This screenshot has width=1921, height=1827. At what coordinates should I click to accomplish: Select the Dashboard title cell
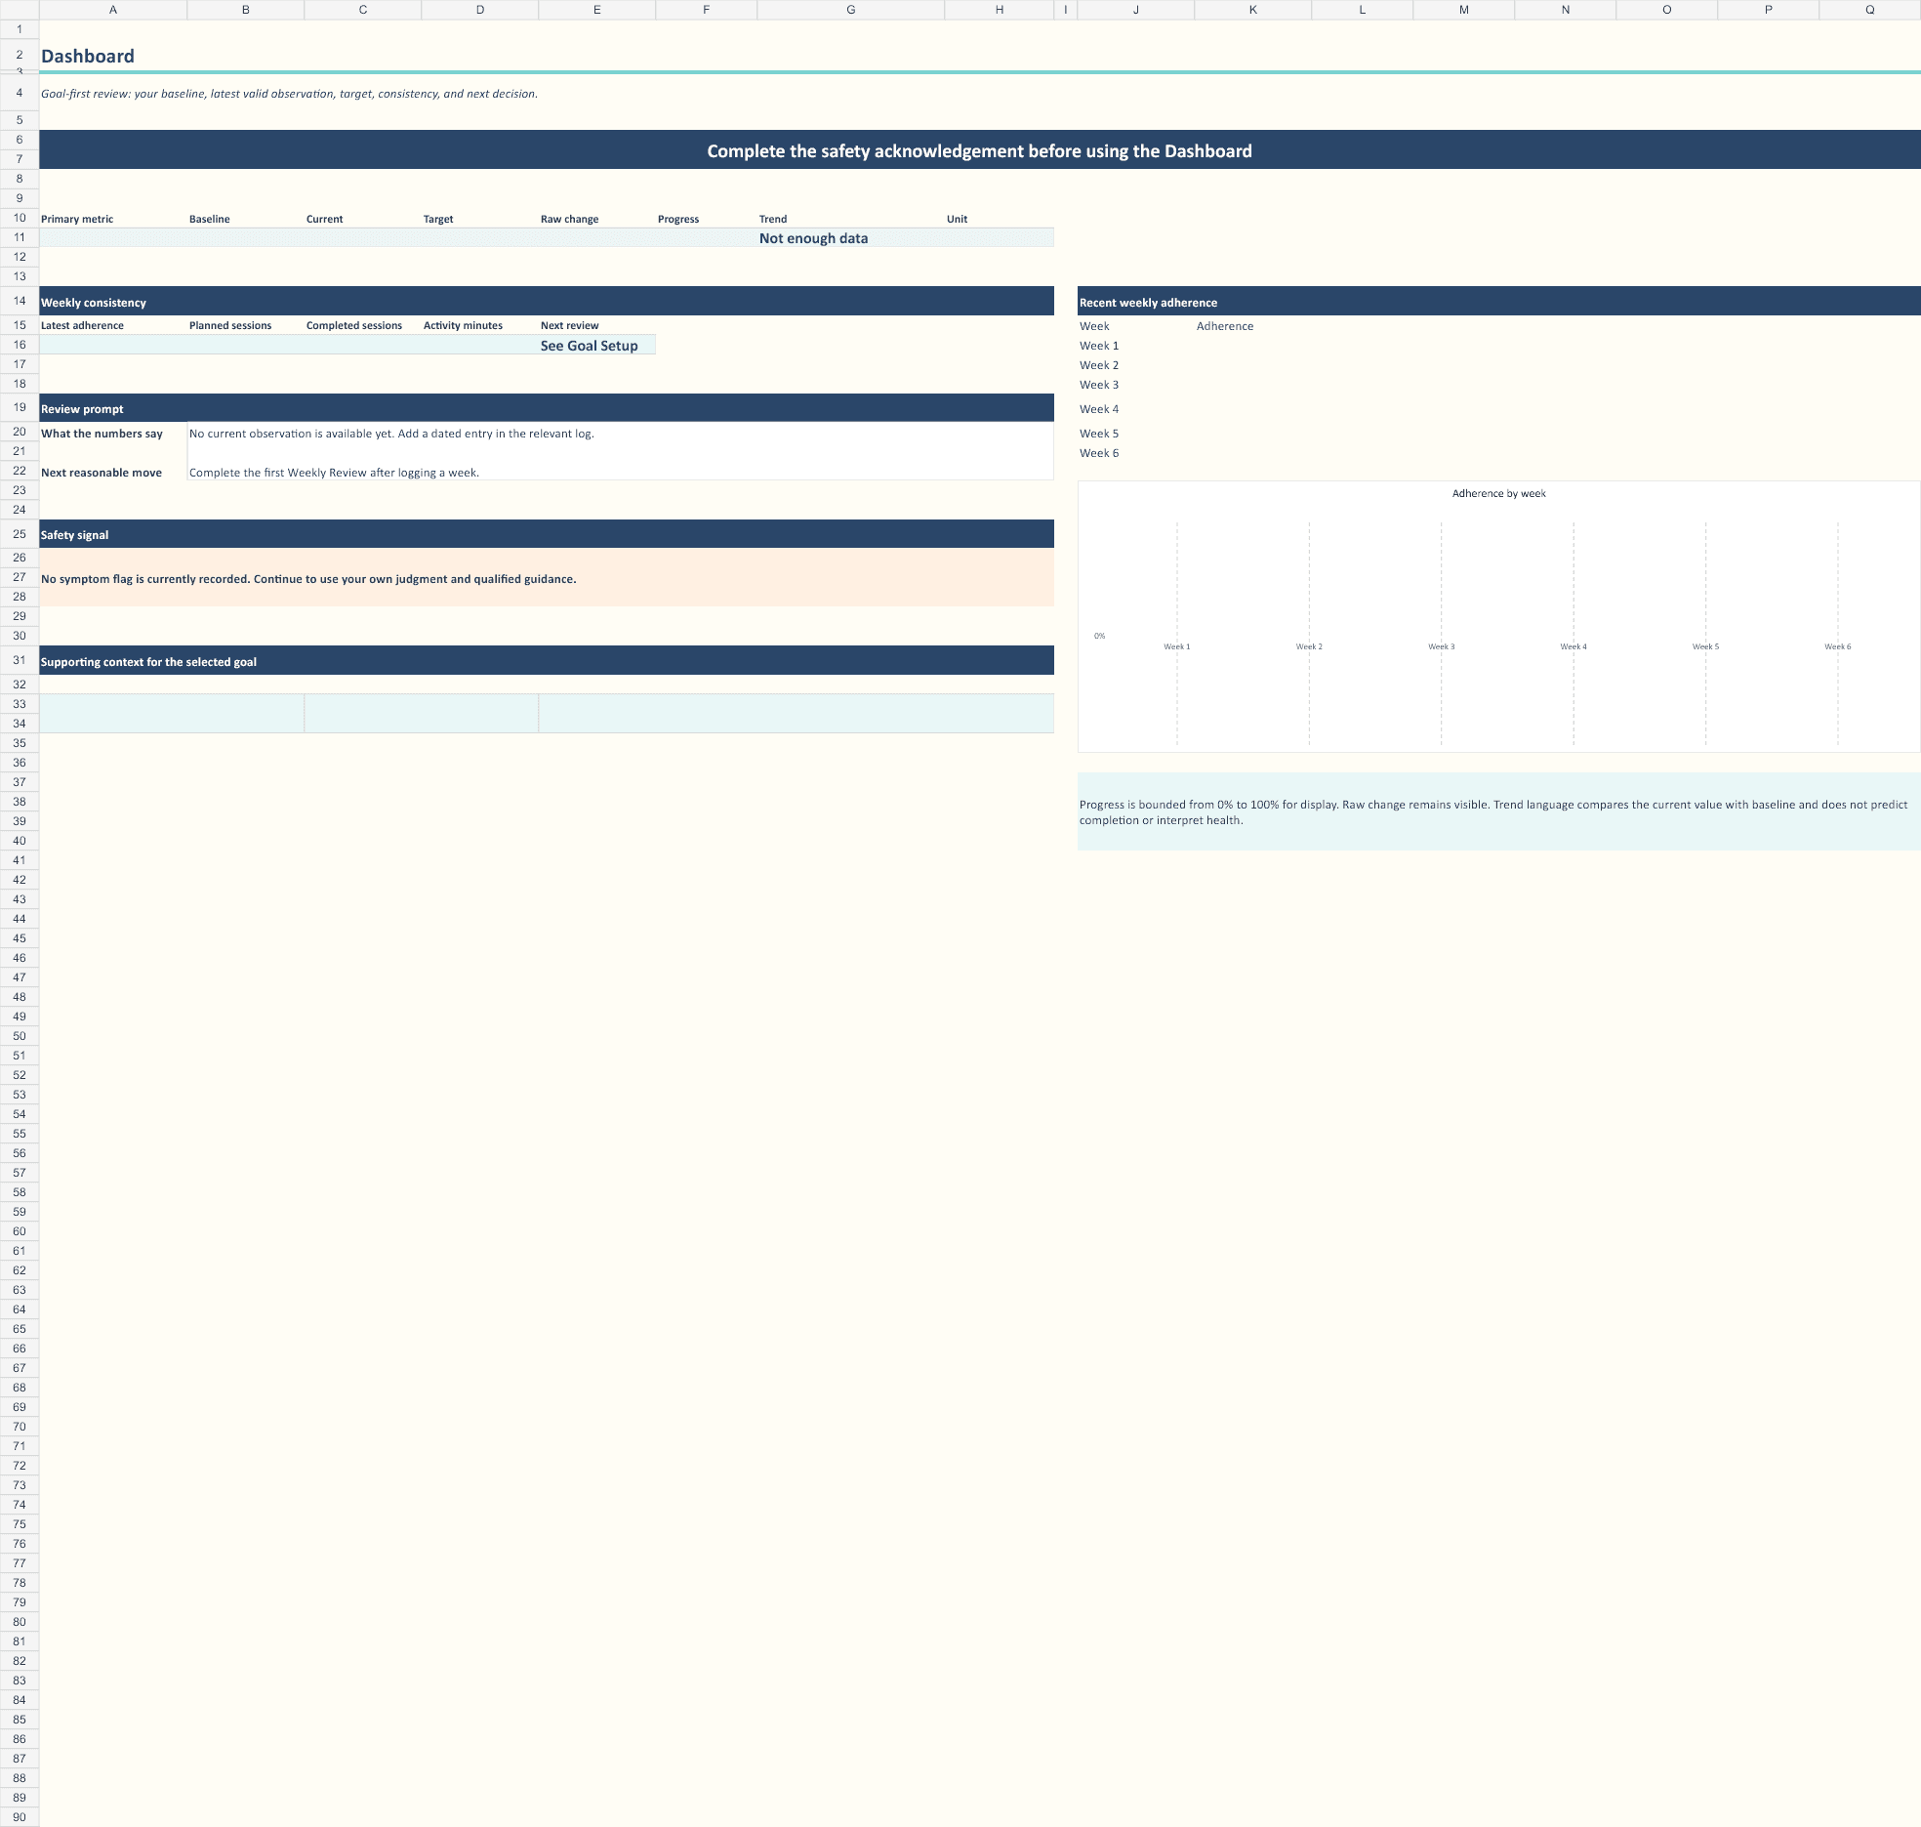(x=88, y=56)
